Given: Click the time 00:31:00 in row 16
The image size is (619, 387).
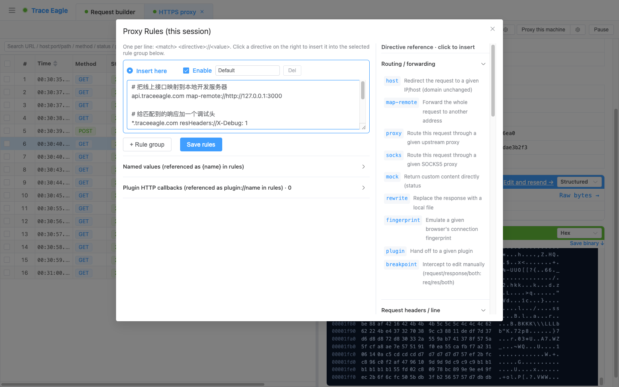Looking at the screenshot, I should click(53, 273).
